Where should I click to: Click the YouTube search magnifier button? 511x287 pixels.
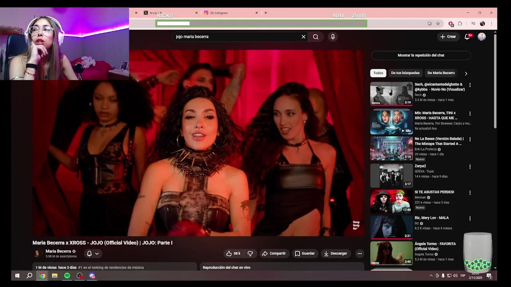pos(316,37)
